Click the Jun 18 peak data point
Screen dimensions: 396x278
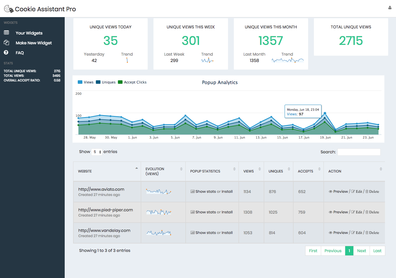325,113
